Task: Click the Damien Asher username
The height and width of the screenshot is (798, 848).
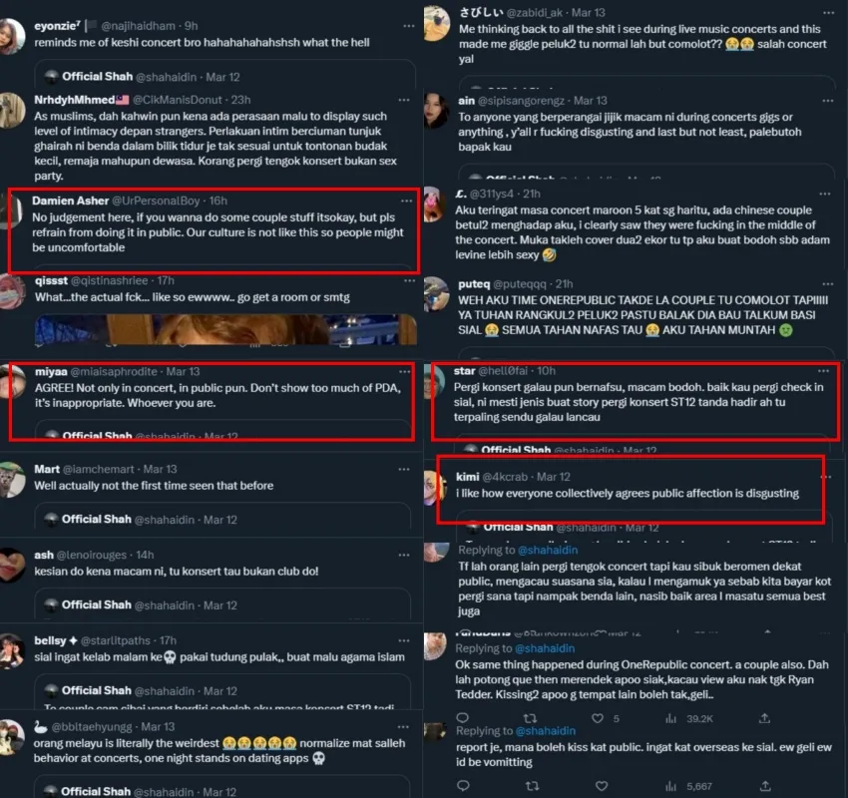Action: pyautogui.click(x=70, y=200)
